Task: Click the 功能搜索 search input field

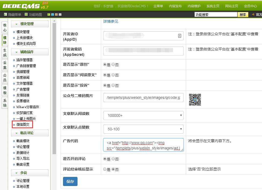Action: pyautogui.click(x=216, y=15)
